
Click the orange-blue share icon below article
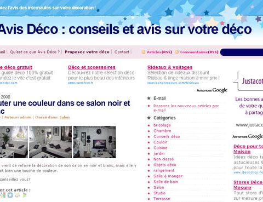tap(18, 195)
